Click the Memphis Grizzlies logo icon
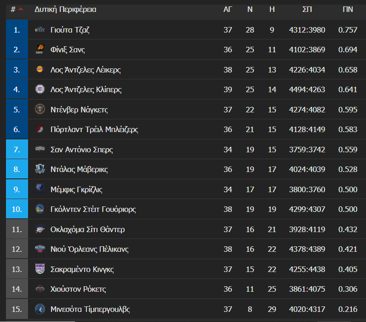The image size is (366, 322). (40, 189)
